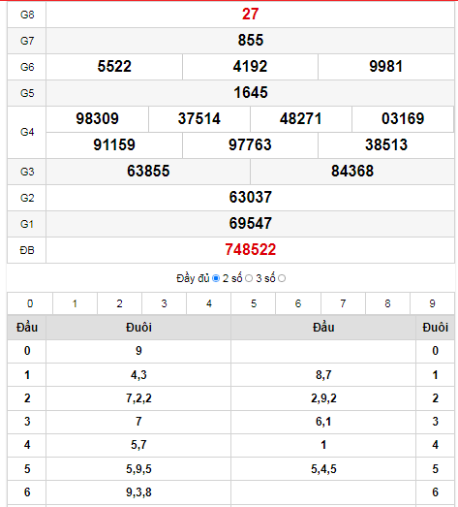Click digit filter 5
Viewport: 458px width, 507px height.
point(254,303)
